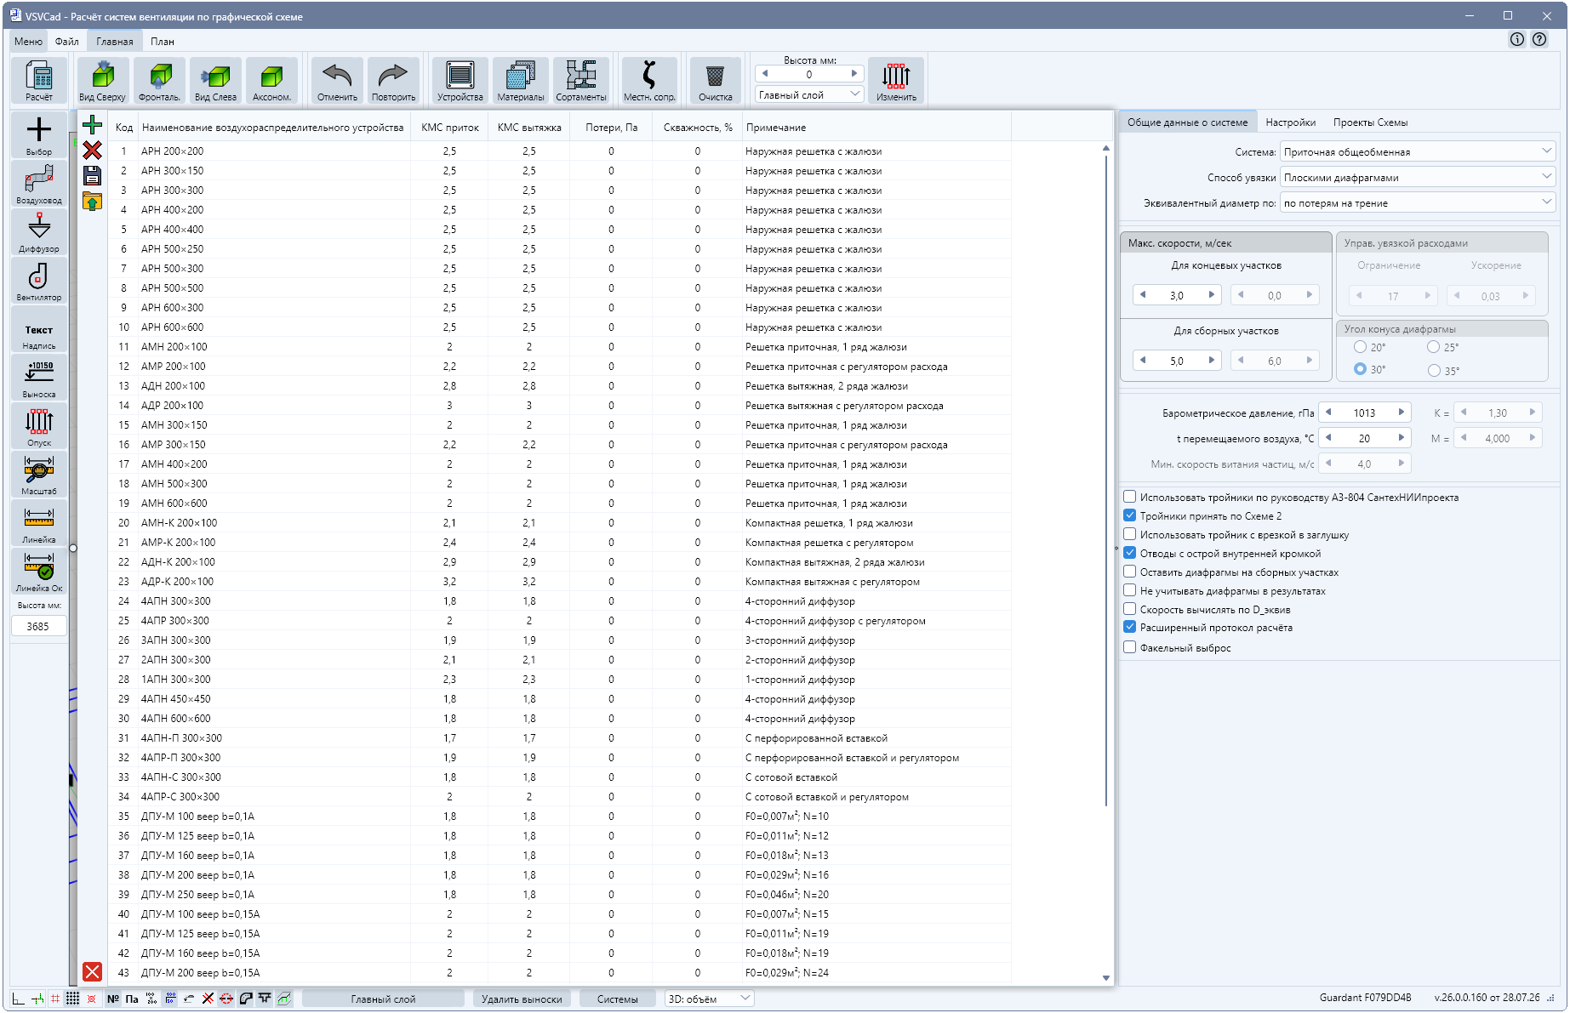Open the help question mark icon

[1539, 39]
